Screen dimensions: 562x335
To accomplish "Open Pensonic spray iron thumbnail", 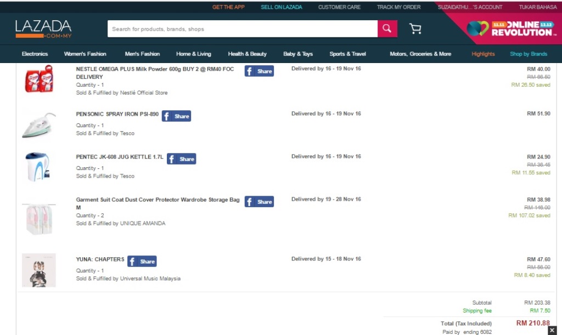I will (x=39, y=125).
